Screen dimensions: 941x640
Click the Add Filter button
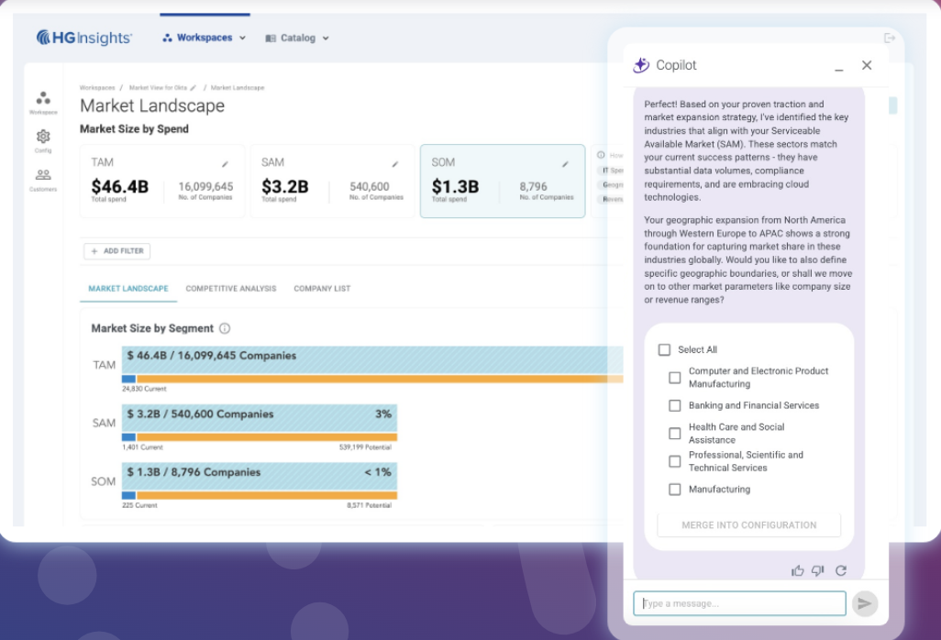click(x=117, y=250)
